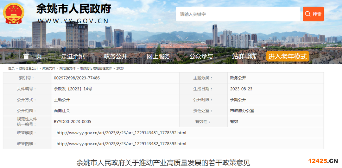Image resolution: width=342 pixels, height=168 pixels.
Task: Click the 责任处室 label cell
Action: 204,111
